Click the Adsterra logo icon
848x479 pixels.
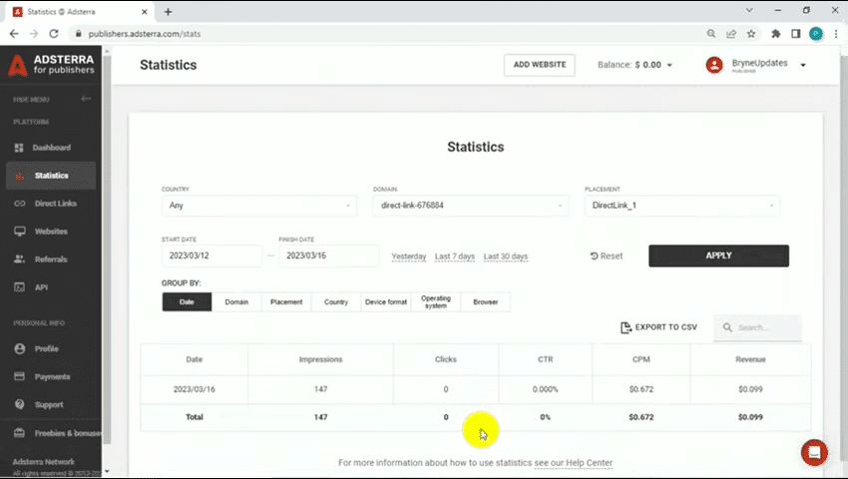tap(17, 65)
